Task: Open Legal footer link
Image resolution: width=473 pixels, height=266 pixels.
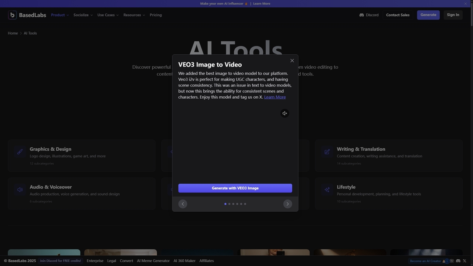Action: (x=112, y=261)
